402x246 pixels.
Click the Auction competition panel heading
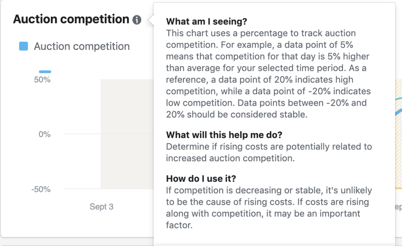71,19
